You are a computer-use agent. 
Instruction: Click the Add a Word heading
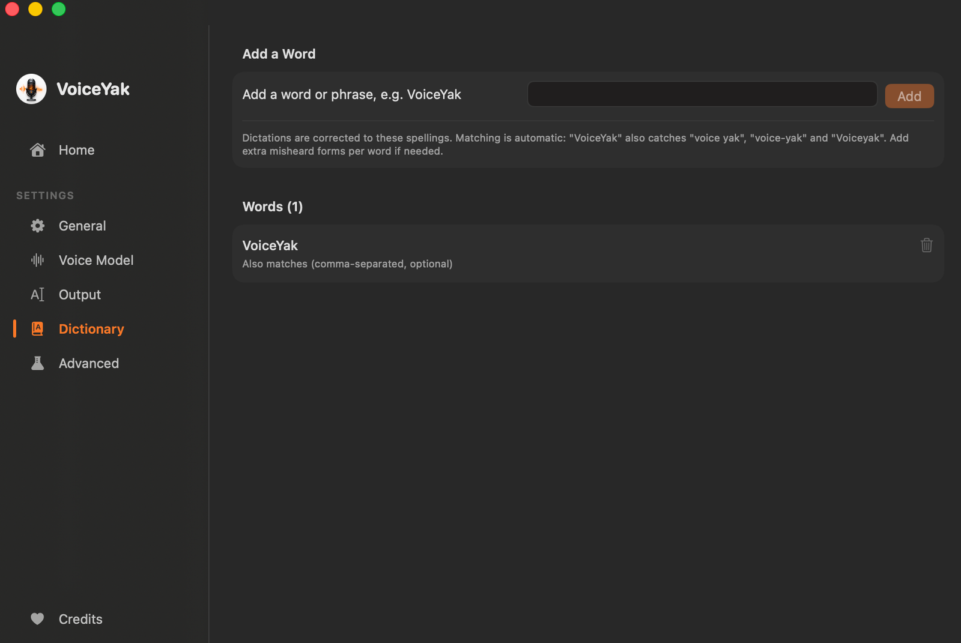coord(279,54)
